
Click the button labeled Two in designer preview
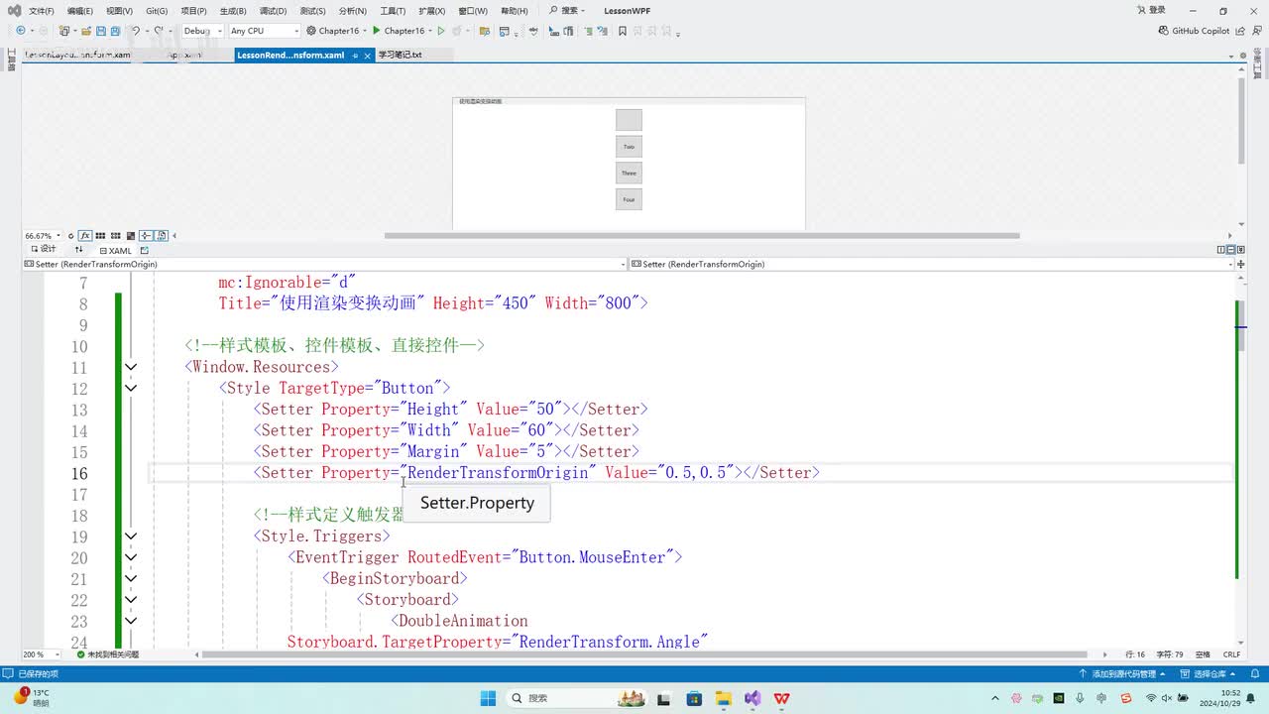coord(629,147)
